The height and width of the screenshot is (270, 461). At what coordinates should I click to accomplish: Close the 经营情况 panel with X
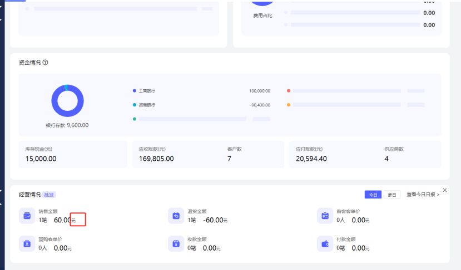444,190
